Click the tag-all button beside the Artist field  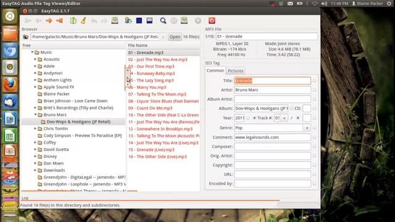click(x=314, y=90)
